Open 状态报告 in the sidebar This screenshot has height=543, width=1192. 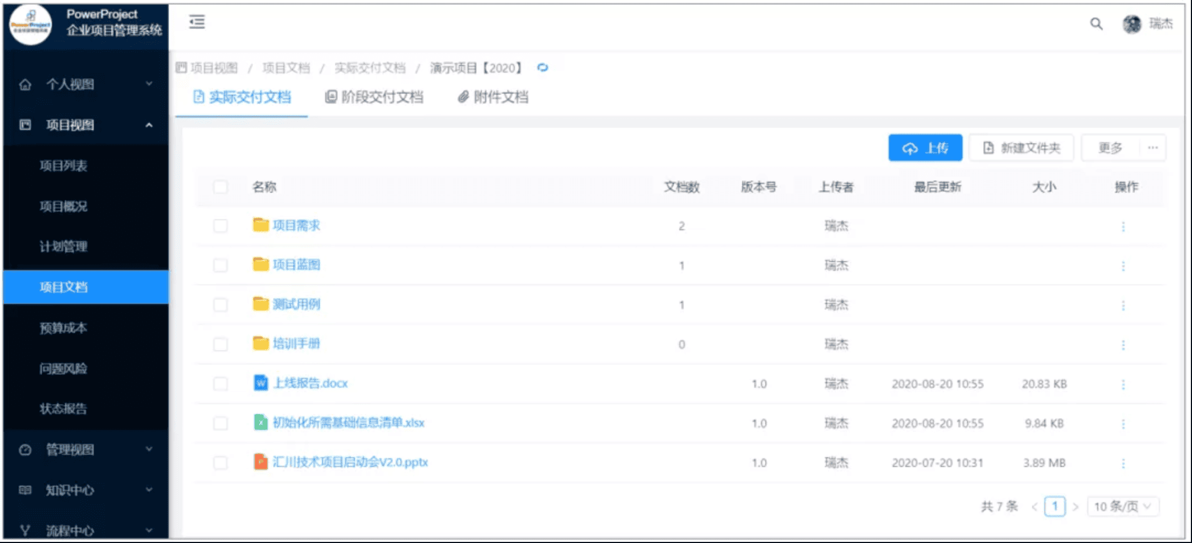coord(63,409)
